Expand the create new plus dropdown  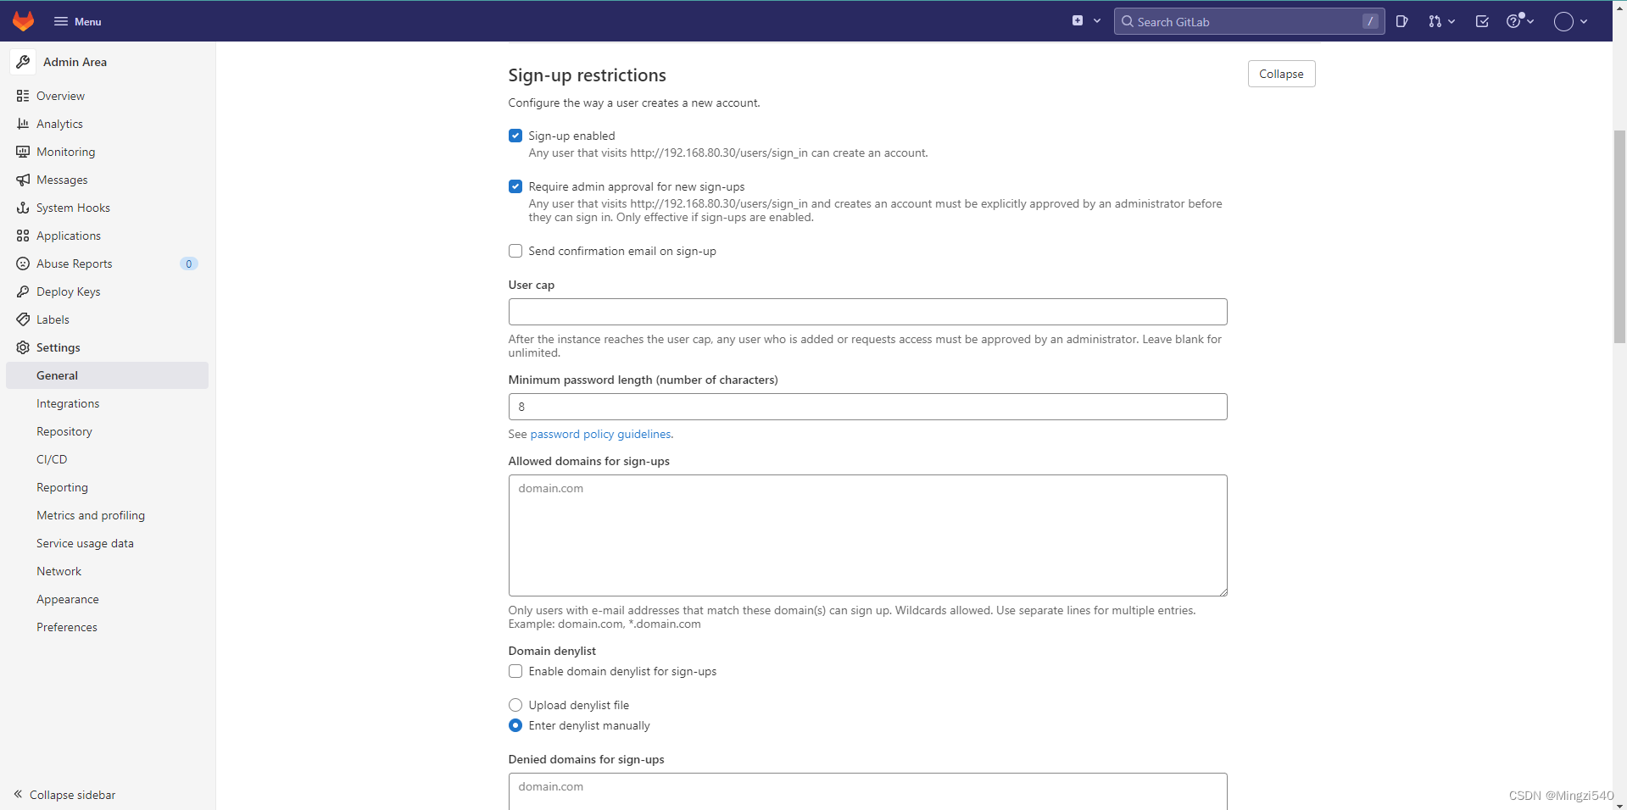coord(1086,21)
